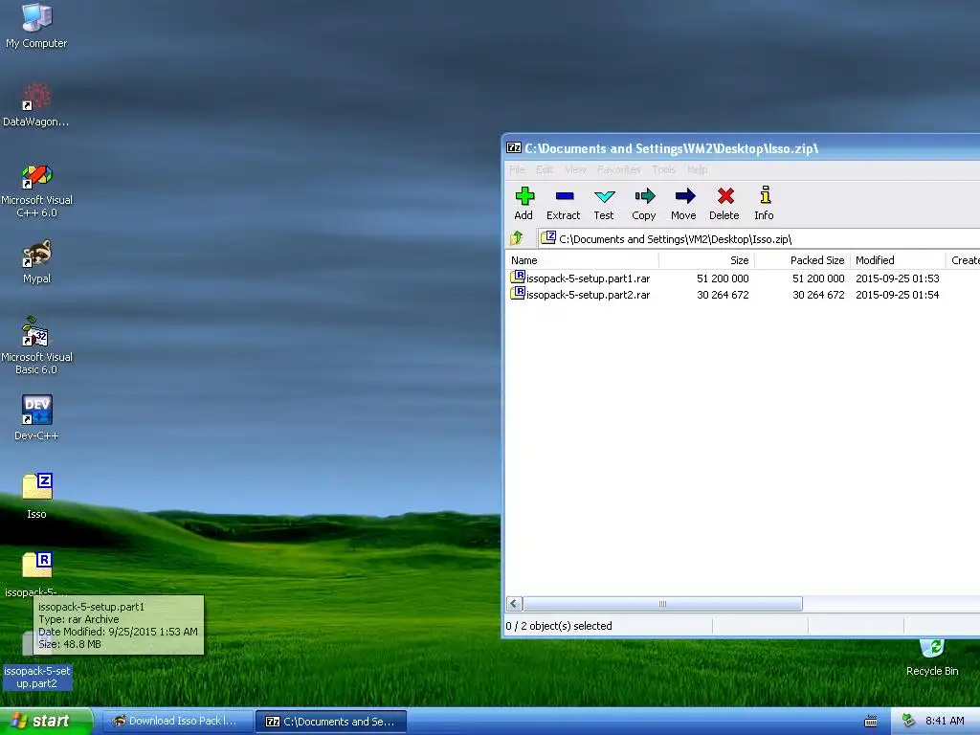Image resolution: width=980 pixels, height=735 pixels.
Task: Select issopack-5-setup.part2 desktop file
Action: (x=37, y=677)
